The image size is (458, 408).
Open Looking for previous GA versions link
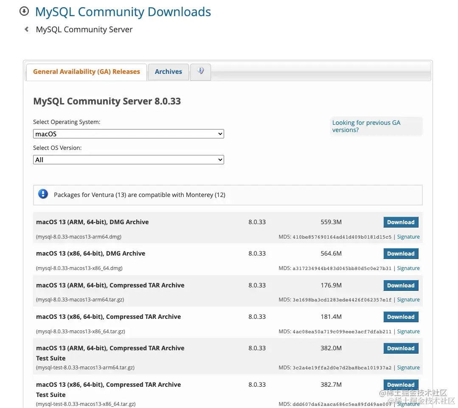pyautogui.click(x=366, y=126)
